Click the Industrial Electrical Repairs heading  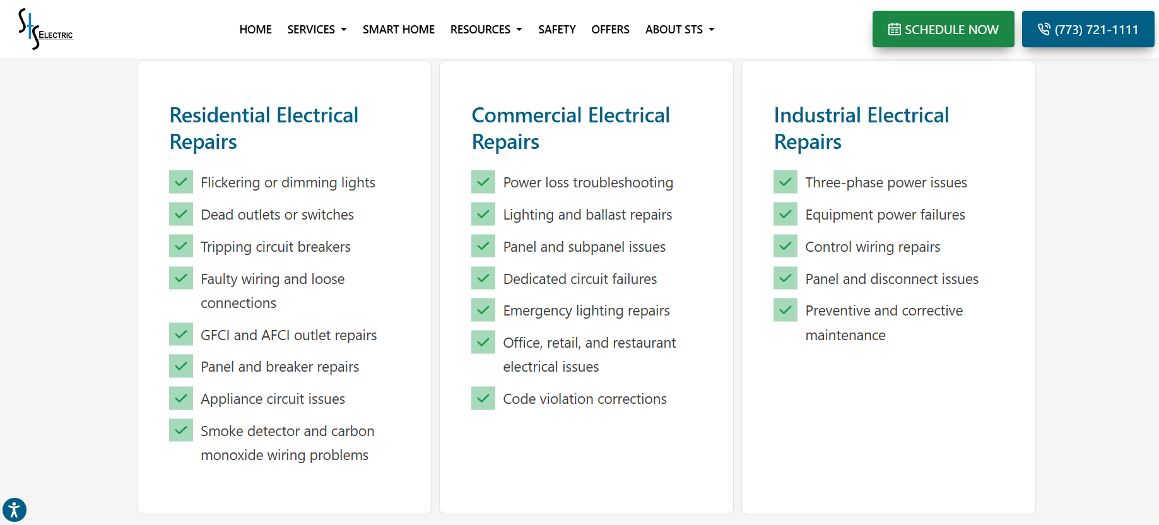click(861, 129)
